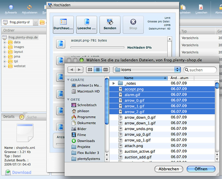This screenshot has width=222, height=179.
Task: Select phileon1s Mac in sidebar
Action: [x=87, y=85]
